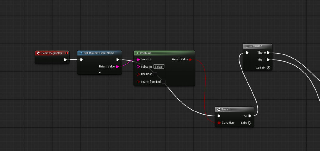Click Get Current Level Name Return Value pin
Screen dimensions: 320x151
click(x=117, y=67)
